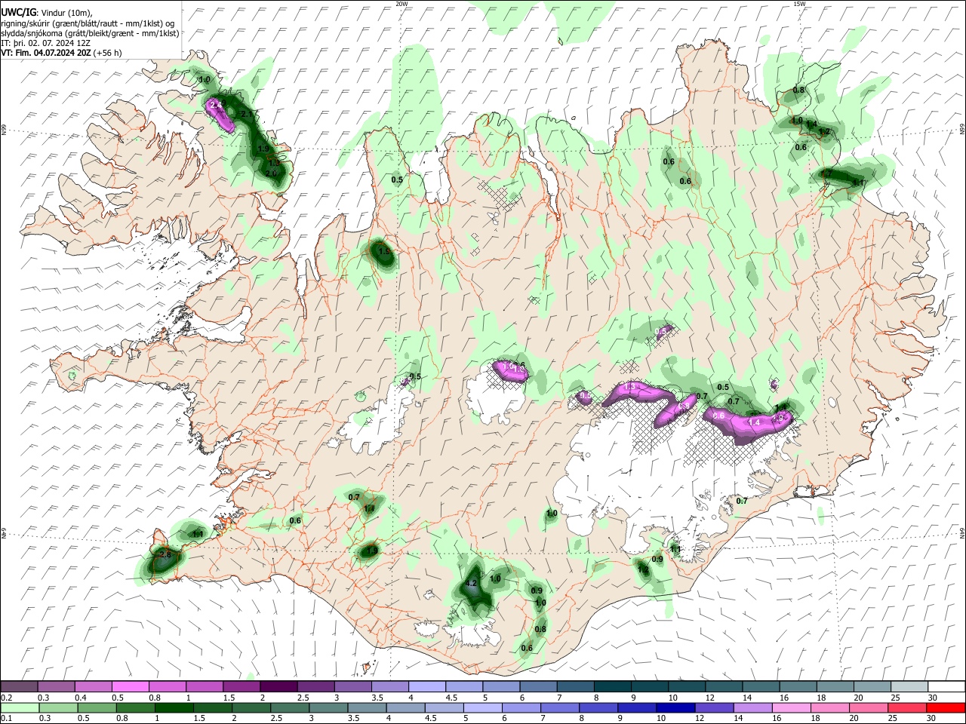Click the light violet 14–16 swatch in the lower legend row
The height and width of the screenshot is (724, 966).
(x=752, y=707)
